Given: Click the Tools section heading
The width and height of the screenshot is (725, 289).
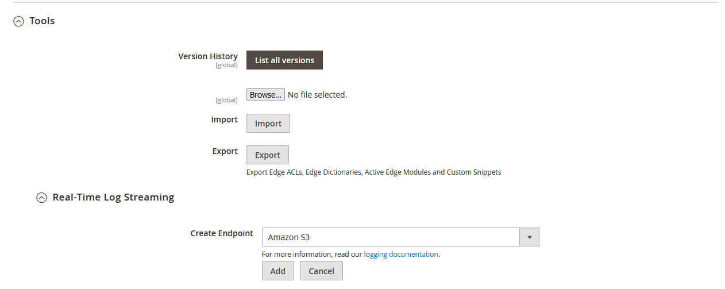Looking at the screenshot, I should 42,21.
